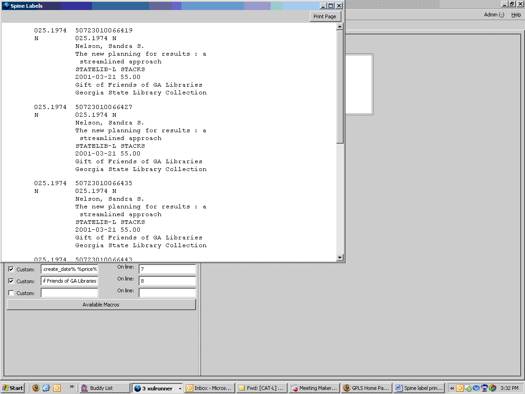Open GPLS Home Page Firefox taskbar item

tap(366, 388)
